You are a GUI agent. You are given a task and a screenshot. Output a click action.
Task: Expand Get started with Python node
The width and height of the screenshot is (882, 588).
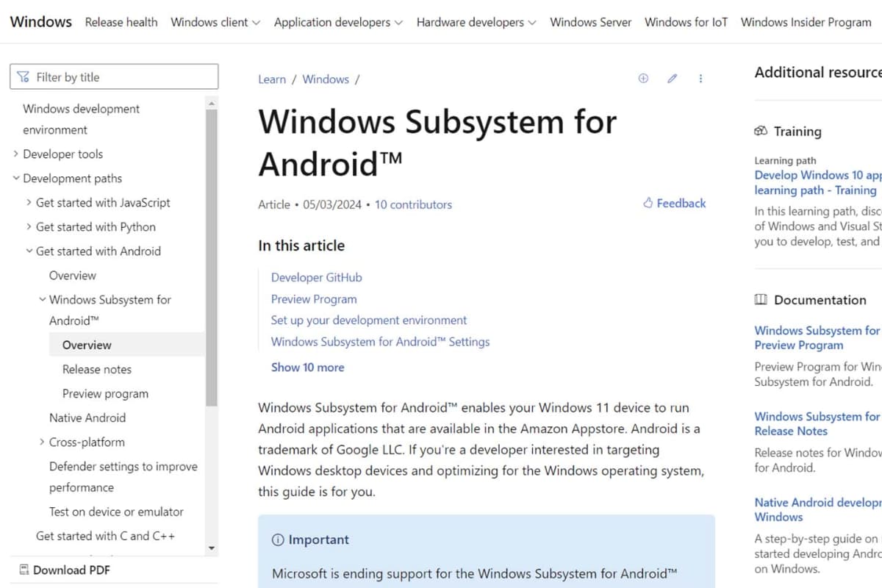[x=29, y=227]
